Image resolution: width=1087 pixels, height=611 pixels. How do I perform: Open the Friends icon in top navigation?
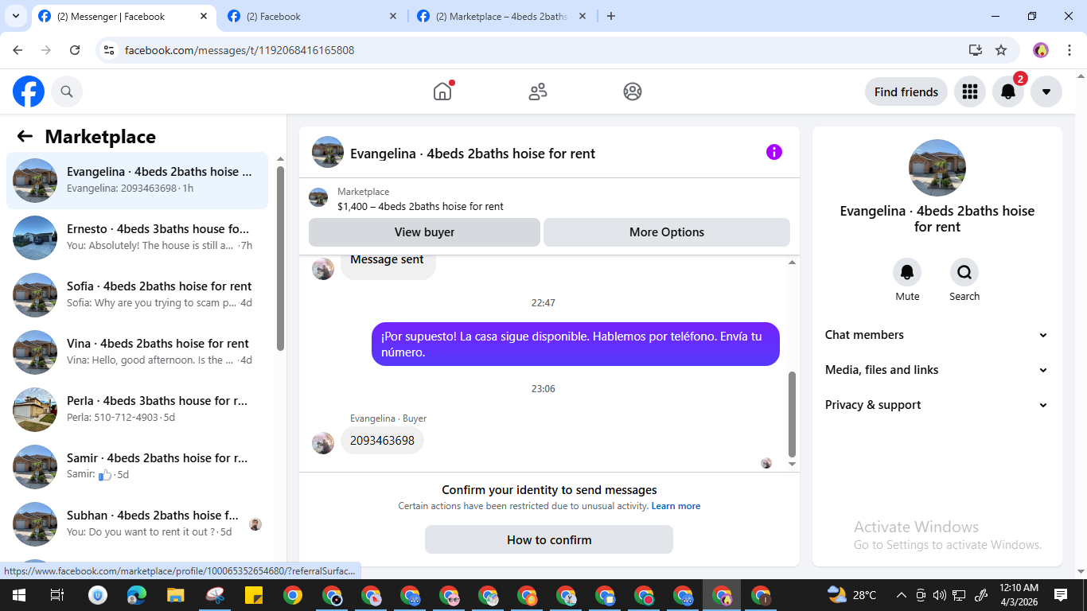pos(538,91)
